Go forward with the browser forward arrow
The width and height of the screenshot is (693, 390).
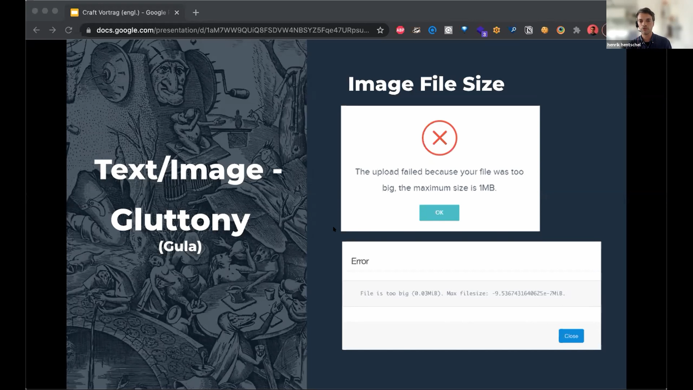53,30
